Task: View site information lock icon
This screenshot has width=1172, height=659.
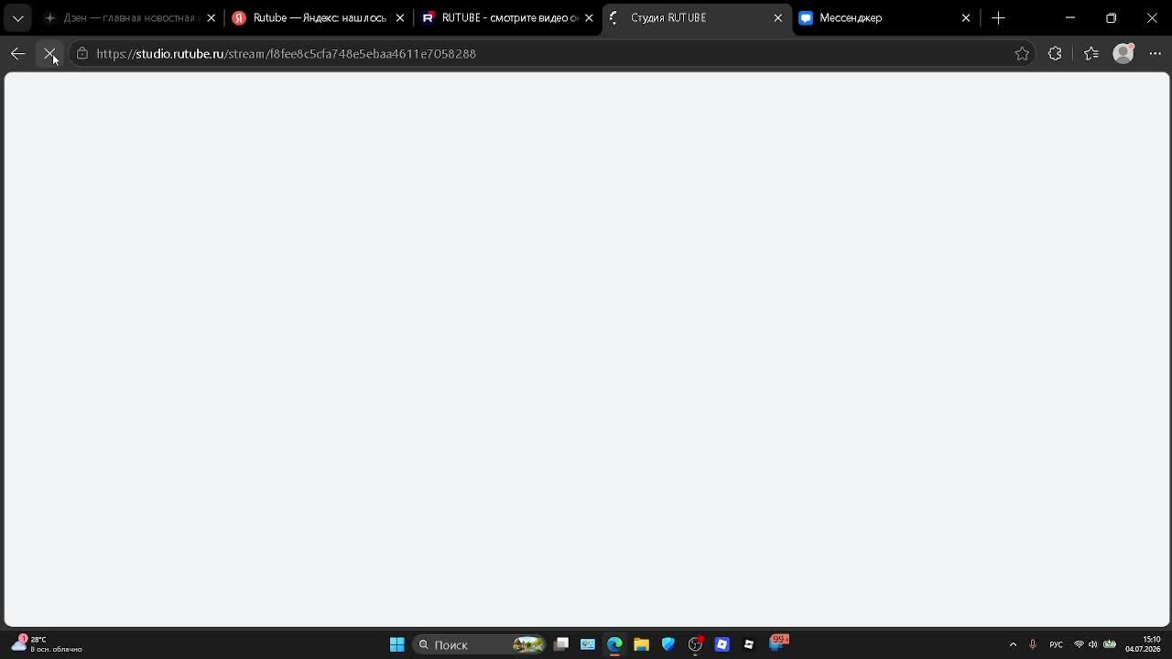Action: (x=81, y=54)
